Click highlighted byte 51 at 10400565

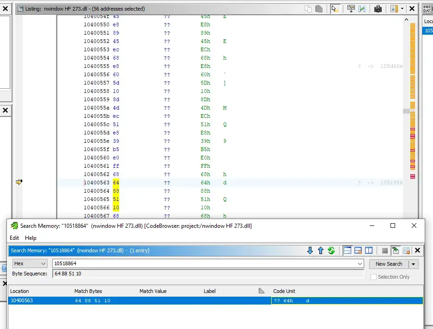[116, 199]
